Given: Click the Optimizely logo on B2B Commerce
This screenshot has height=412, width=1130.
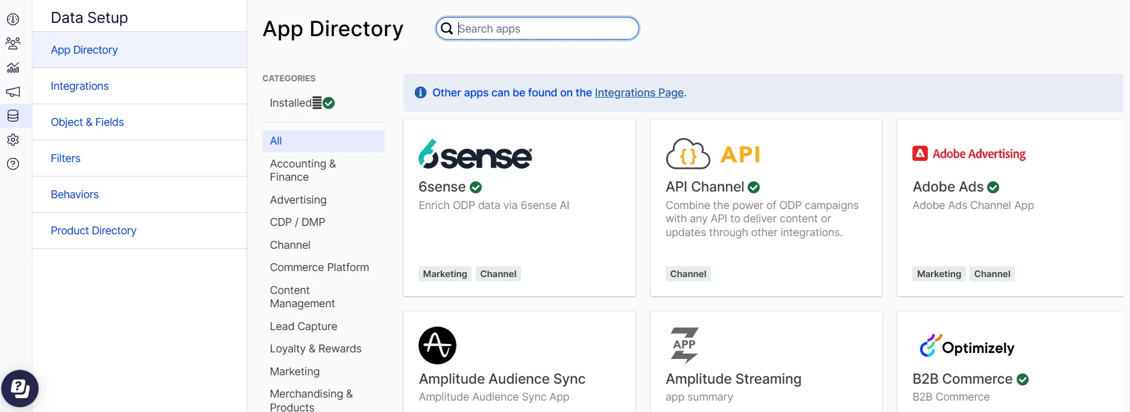Looking at the screenshot, I should coord(967,346).
